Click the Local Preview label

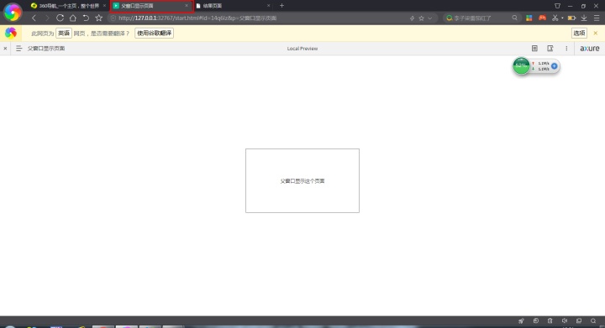[302, 49]
